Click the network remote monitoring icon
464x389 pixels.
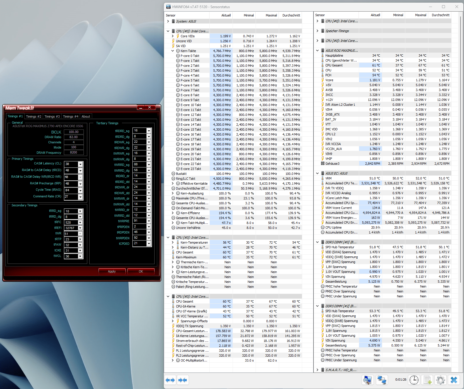coord(382,380)
